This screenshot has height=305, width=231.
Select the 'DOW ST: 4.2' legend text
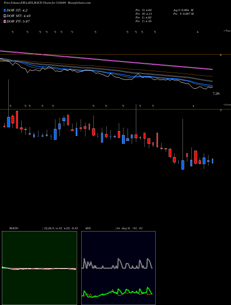pos(17,11)
